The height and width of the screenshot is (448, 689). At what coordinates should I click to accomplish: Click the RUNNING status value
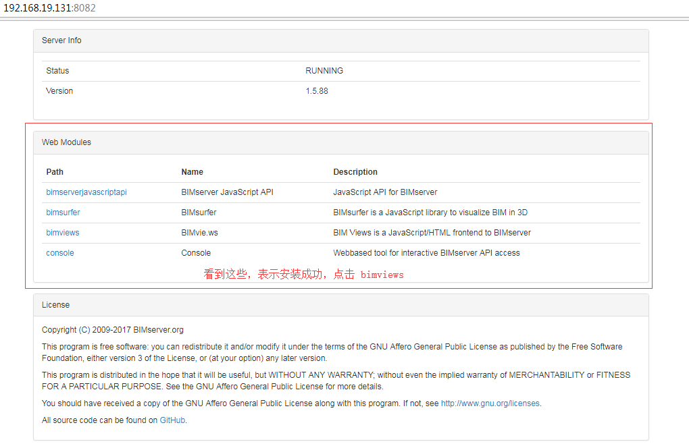click(324, 71)
